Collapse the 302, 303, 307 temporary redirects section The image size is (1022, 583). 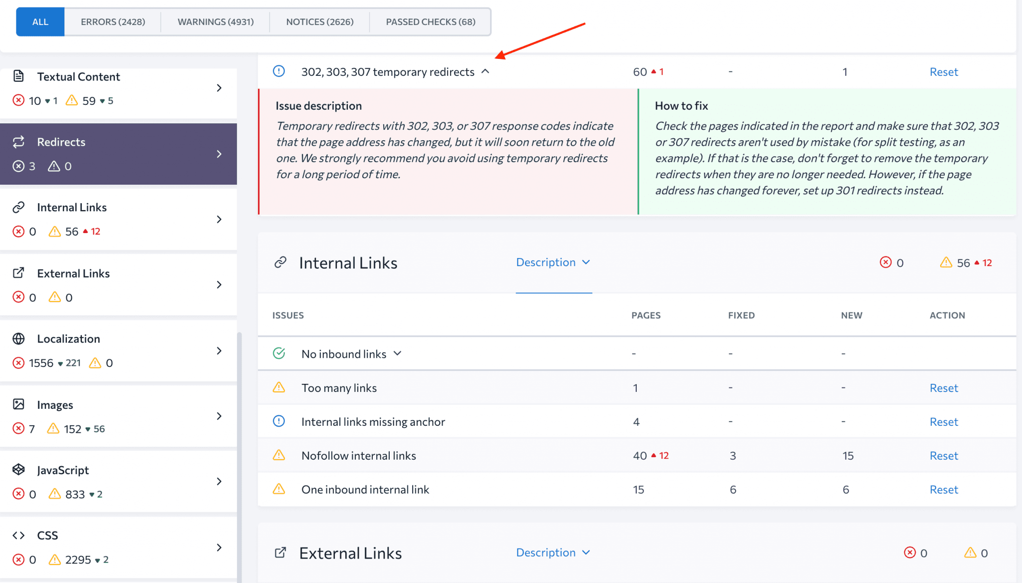(485, 71)
